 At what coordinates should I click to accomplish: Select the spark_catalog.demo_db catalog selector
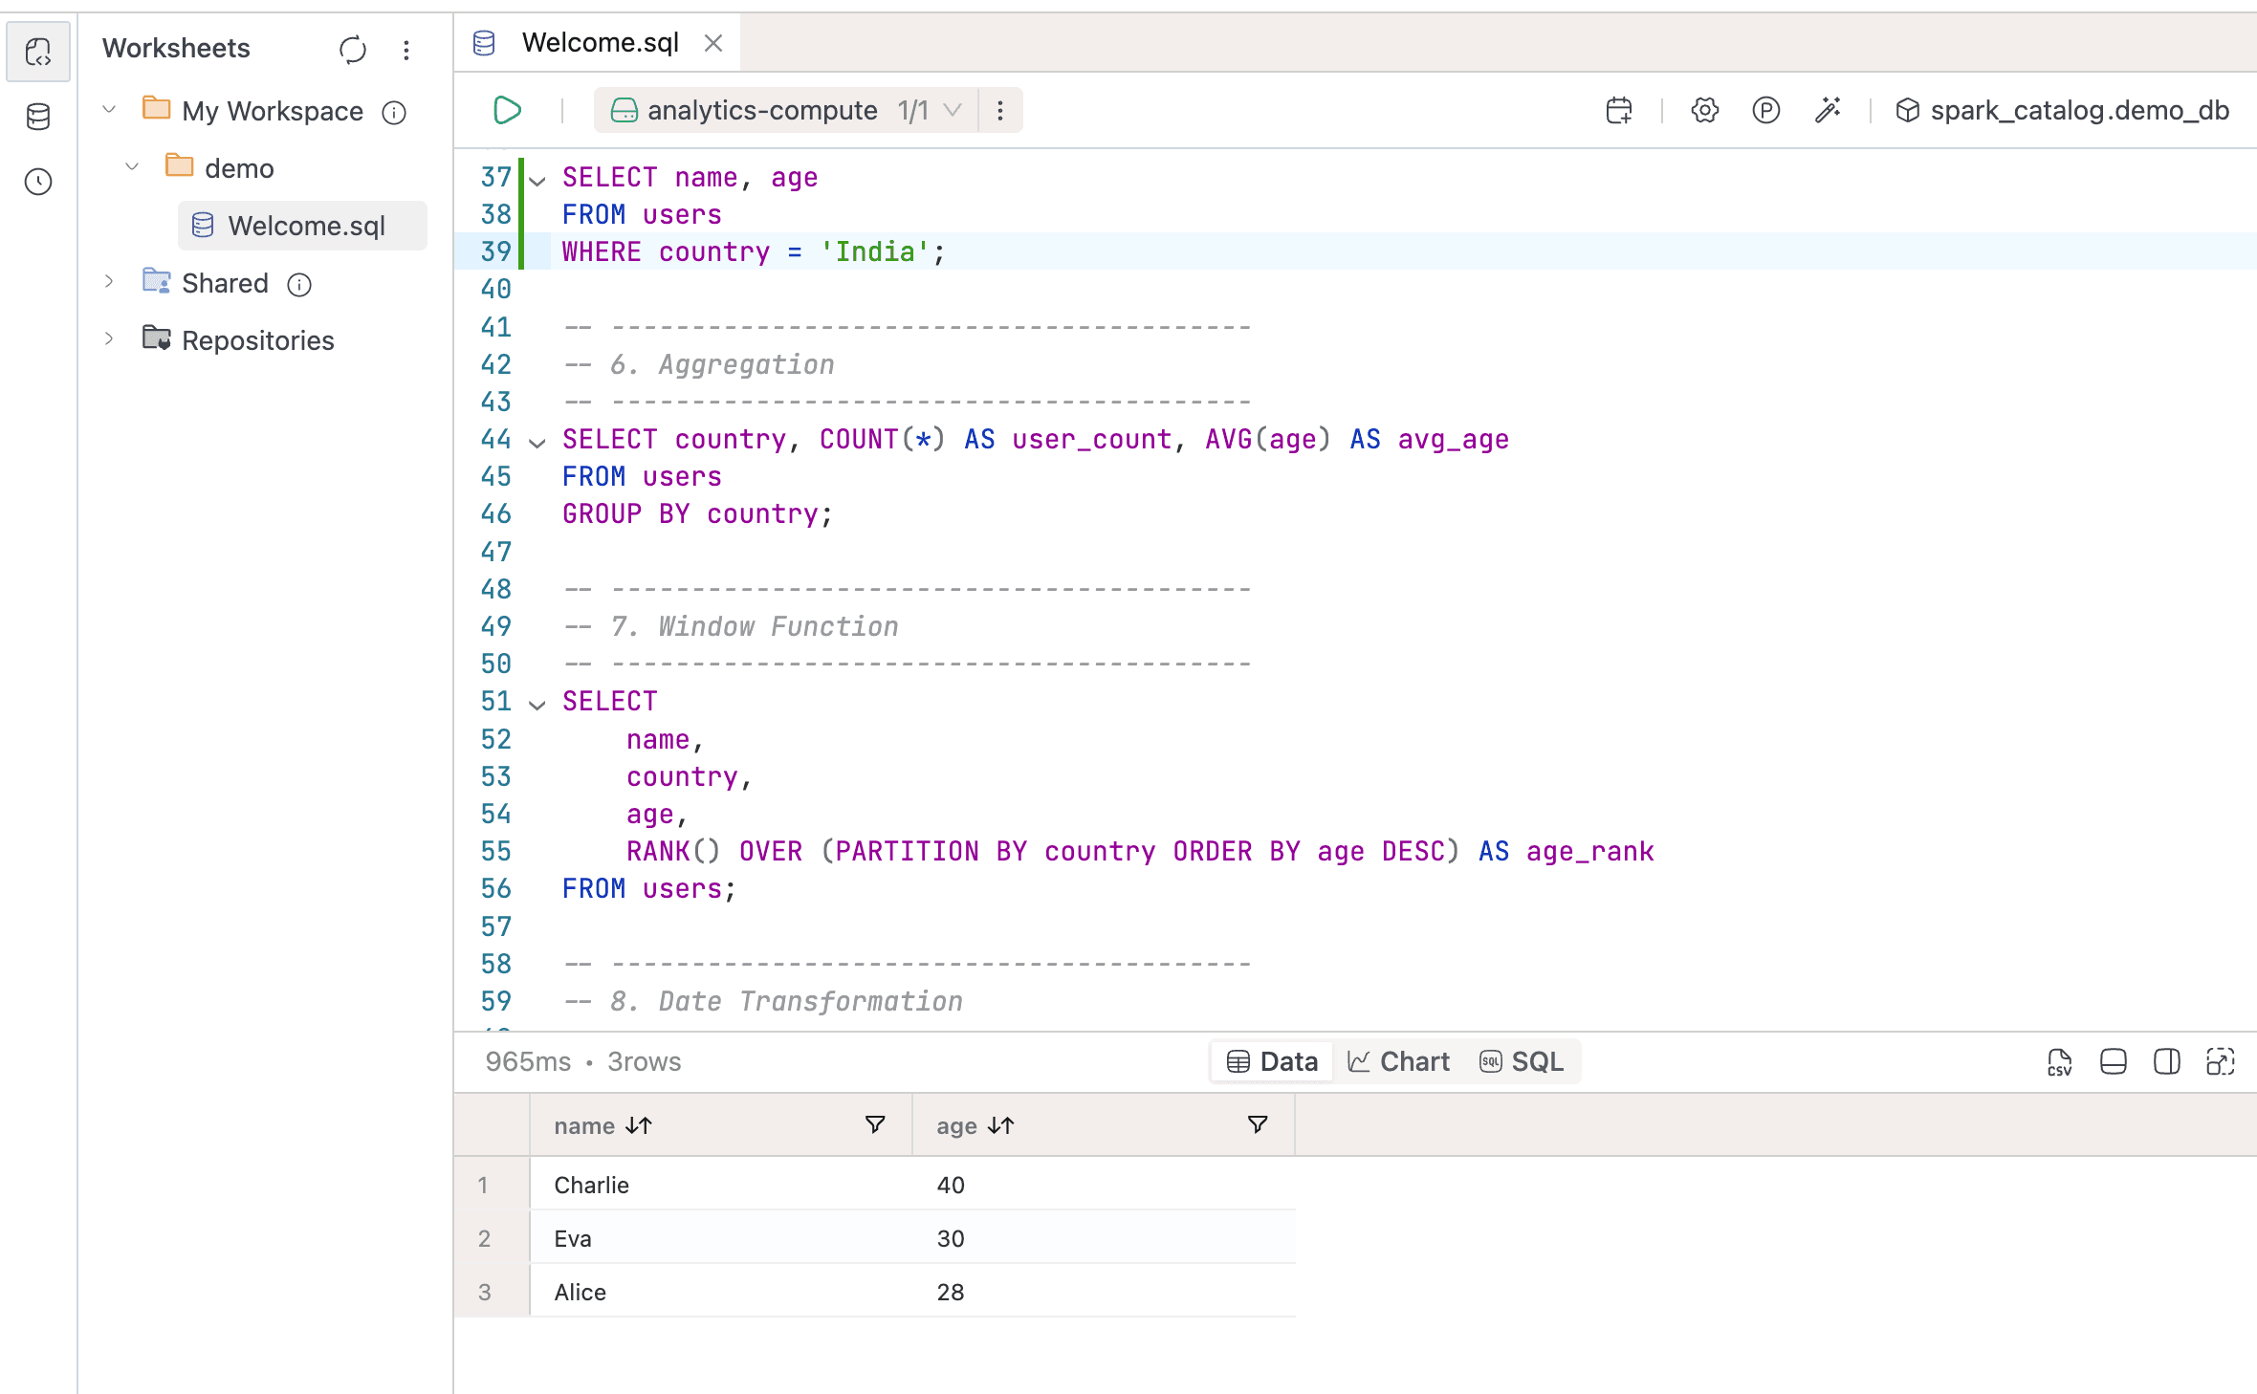2062,110
